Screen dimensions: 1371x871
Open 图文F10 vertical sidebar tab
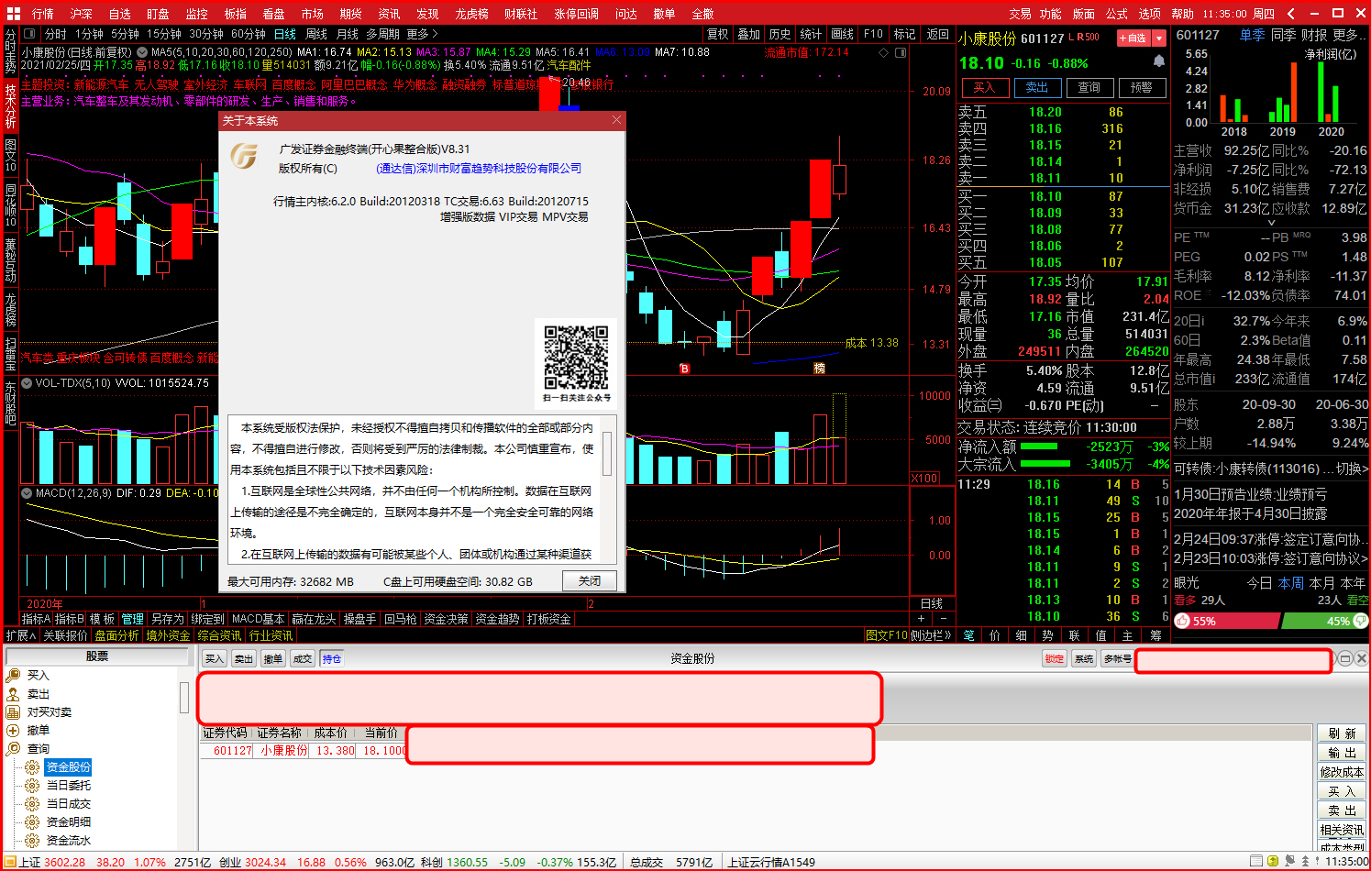[10, 154]
